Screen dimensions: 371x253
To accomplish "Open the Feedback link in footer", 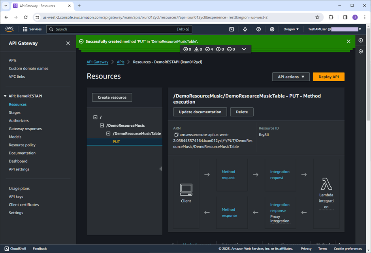I will click(40, 249).
